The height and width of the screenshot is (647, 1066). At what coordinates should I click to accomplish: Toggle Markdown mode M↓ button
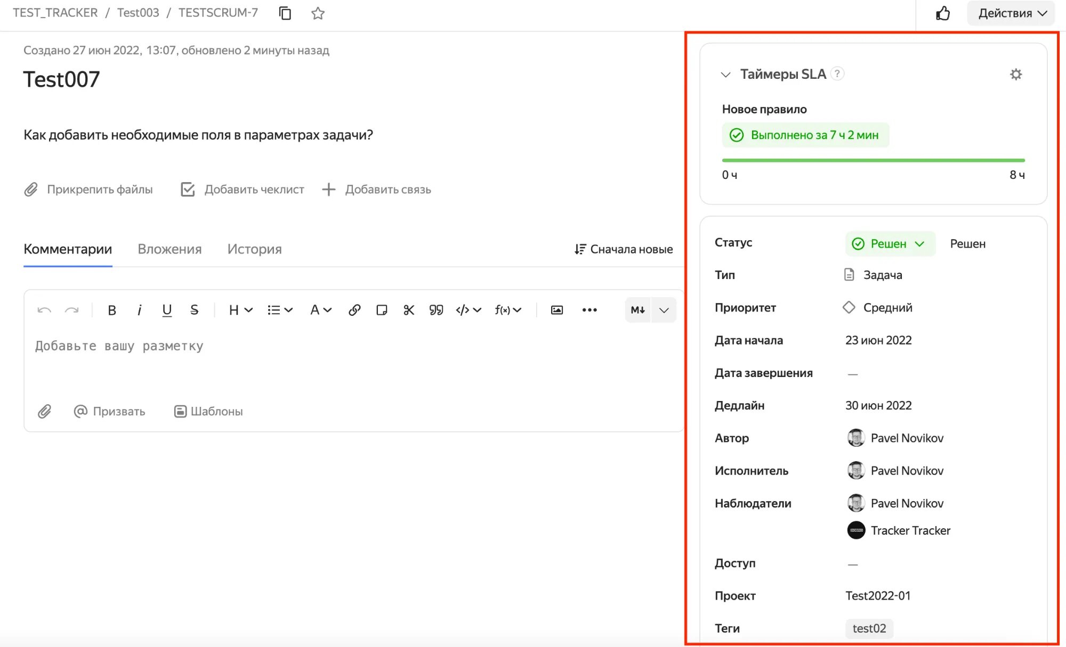pyautogui.click(x=637, y=310)
